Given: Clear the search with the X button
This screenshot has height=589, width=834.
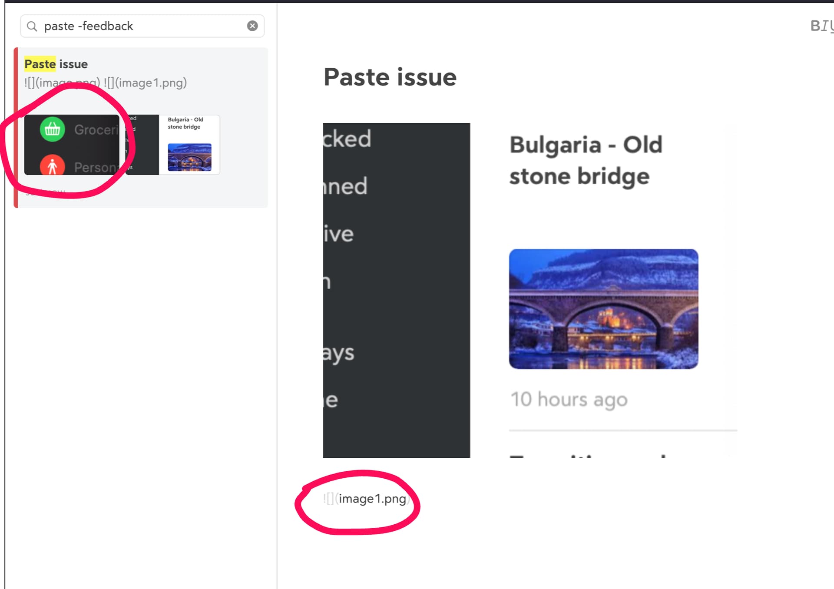Looking at the screenshot, I should (x=252, y=26).
